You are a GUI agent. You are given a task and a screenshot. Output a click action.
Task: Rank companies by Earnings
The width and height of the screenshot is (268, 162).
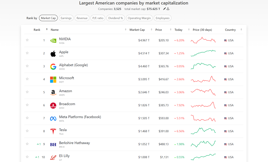tap(66, 18)
